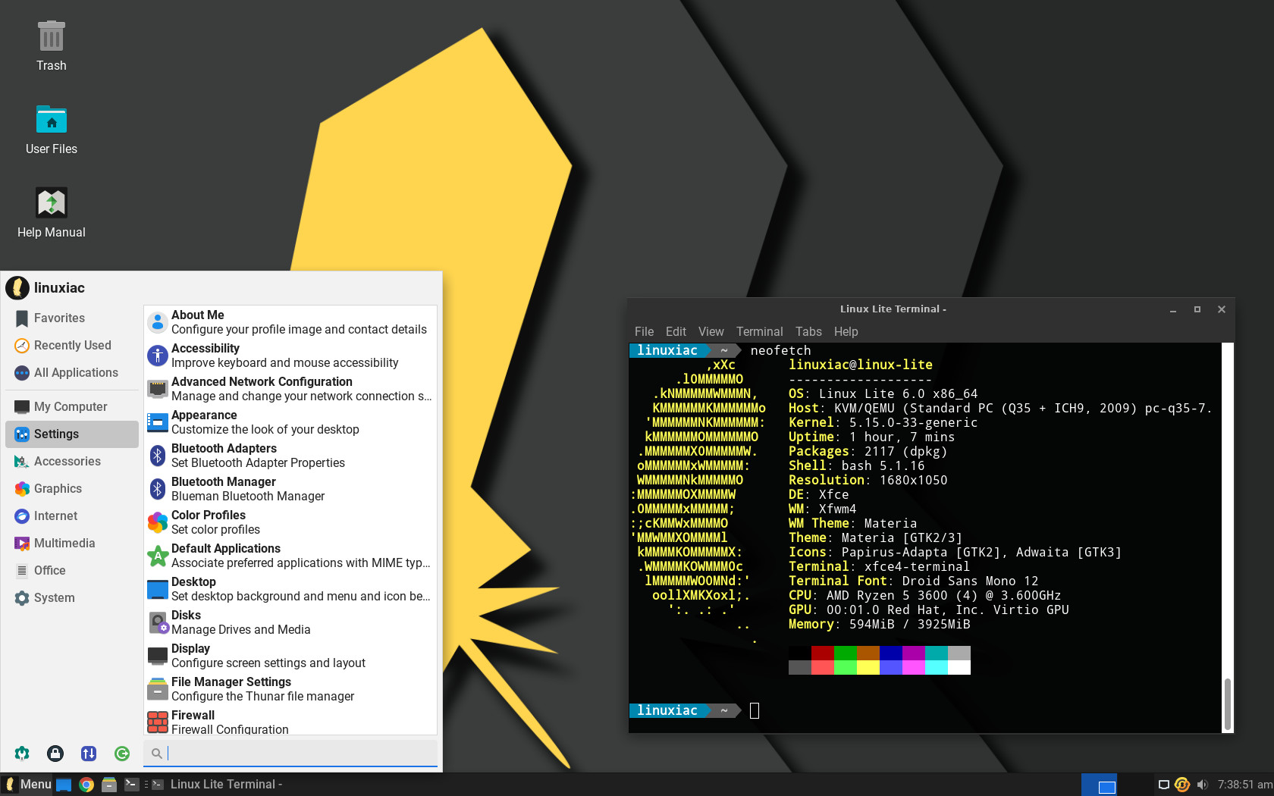The image size is (1274, 796).
Task: Select the Accessories category
Action: click(x=72, y=462)
